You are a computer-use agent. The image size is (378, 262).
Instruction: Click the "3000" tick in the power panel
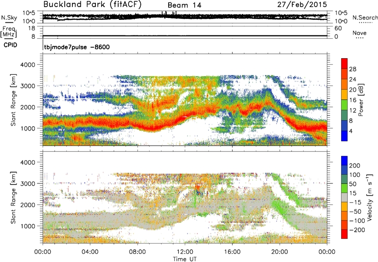pyautogui.click(x=27, y=86)
